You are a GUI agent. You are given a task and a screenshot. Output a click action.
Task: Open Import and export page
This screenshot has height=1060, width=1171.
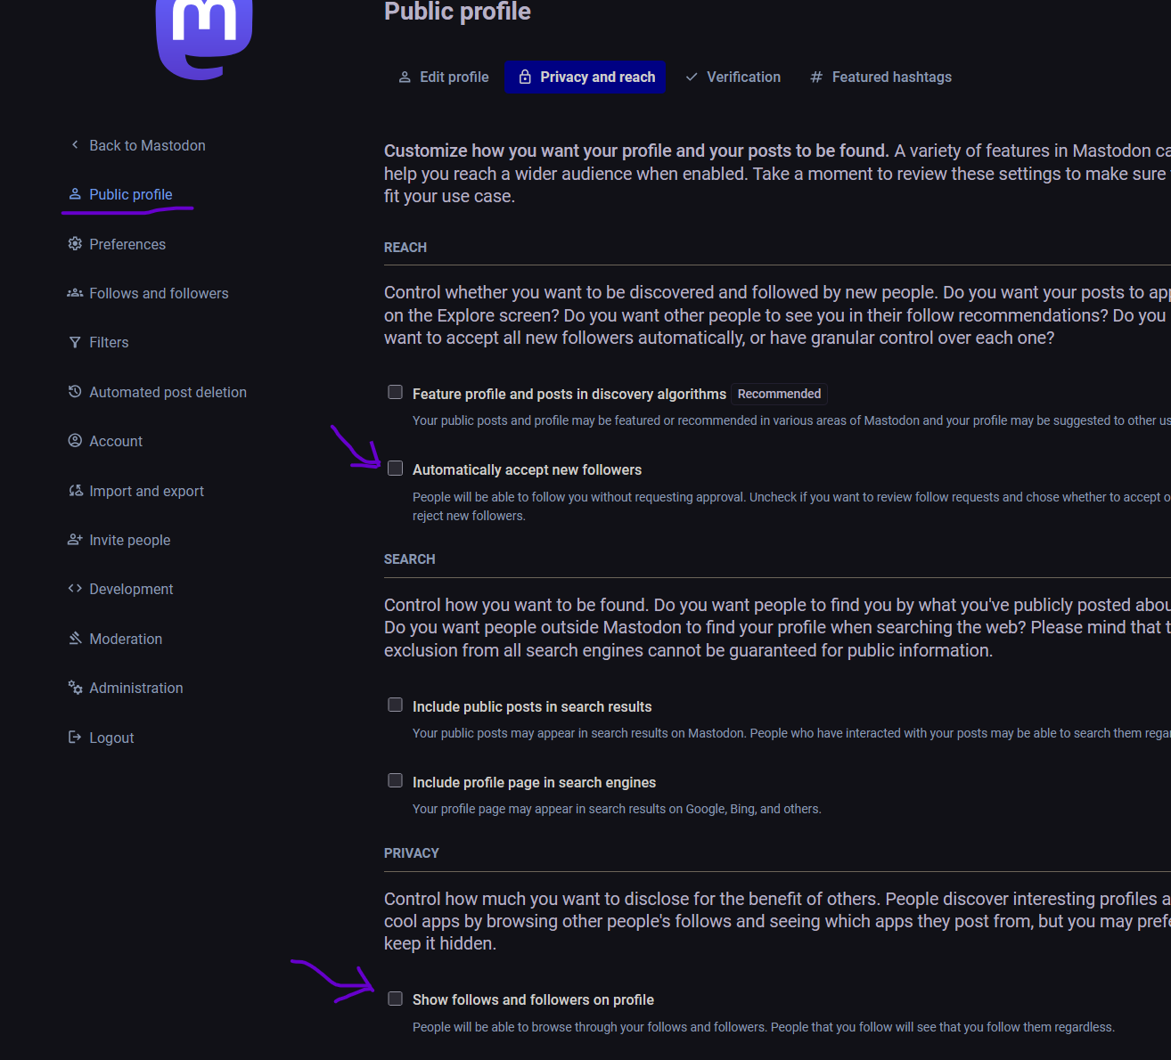(146, 491)
